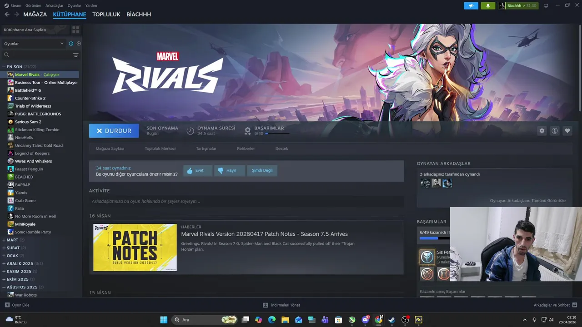Click first friend avatar who played
Screen dimensions: 582x327
(x=425, y=183)
